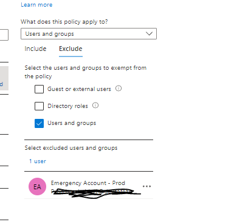This screenshot has height=222, width=234.
Task: Select Emergency Account - Prod entry
Action: 89,186
